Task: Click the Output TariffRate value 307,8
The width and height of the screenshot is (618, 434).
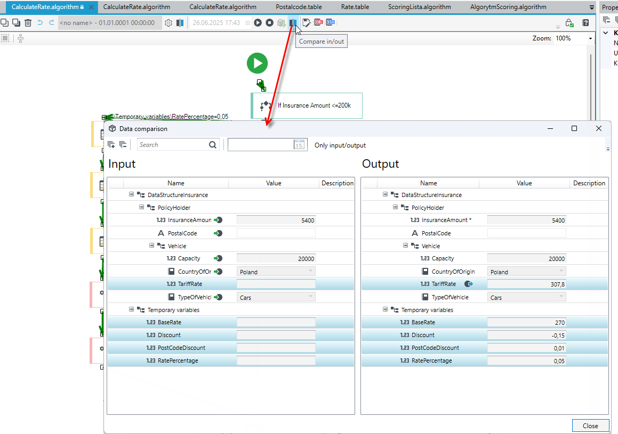Action: coord(527,284)
